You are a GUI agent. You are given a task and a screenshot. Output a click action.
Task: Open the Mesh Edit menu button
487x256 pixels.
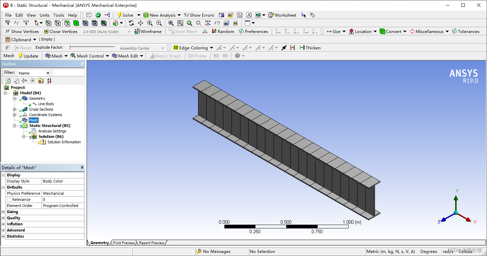(127, 56)
